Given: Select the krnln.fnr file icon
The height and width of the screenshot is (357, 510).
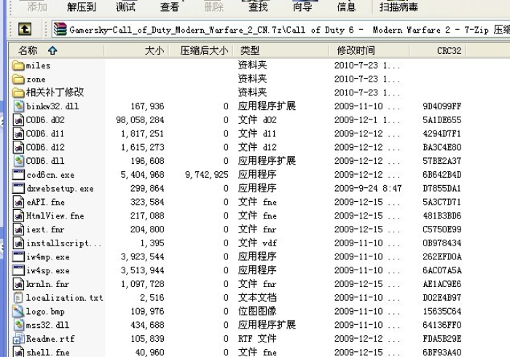Looking at the screenshot, I should point(18,284).
